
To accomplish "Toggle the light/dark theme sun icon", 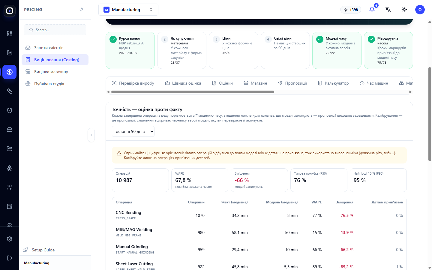I will pyautogui.click(x=404, y=10).
